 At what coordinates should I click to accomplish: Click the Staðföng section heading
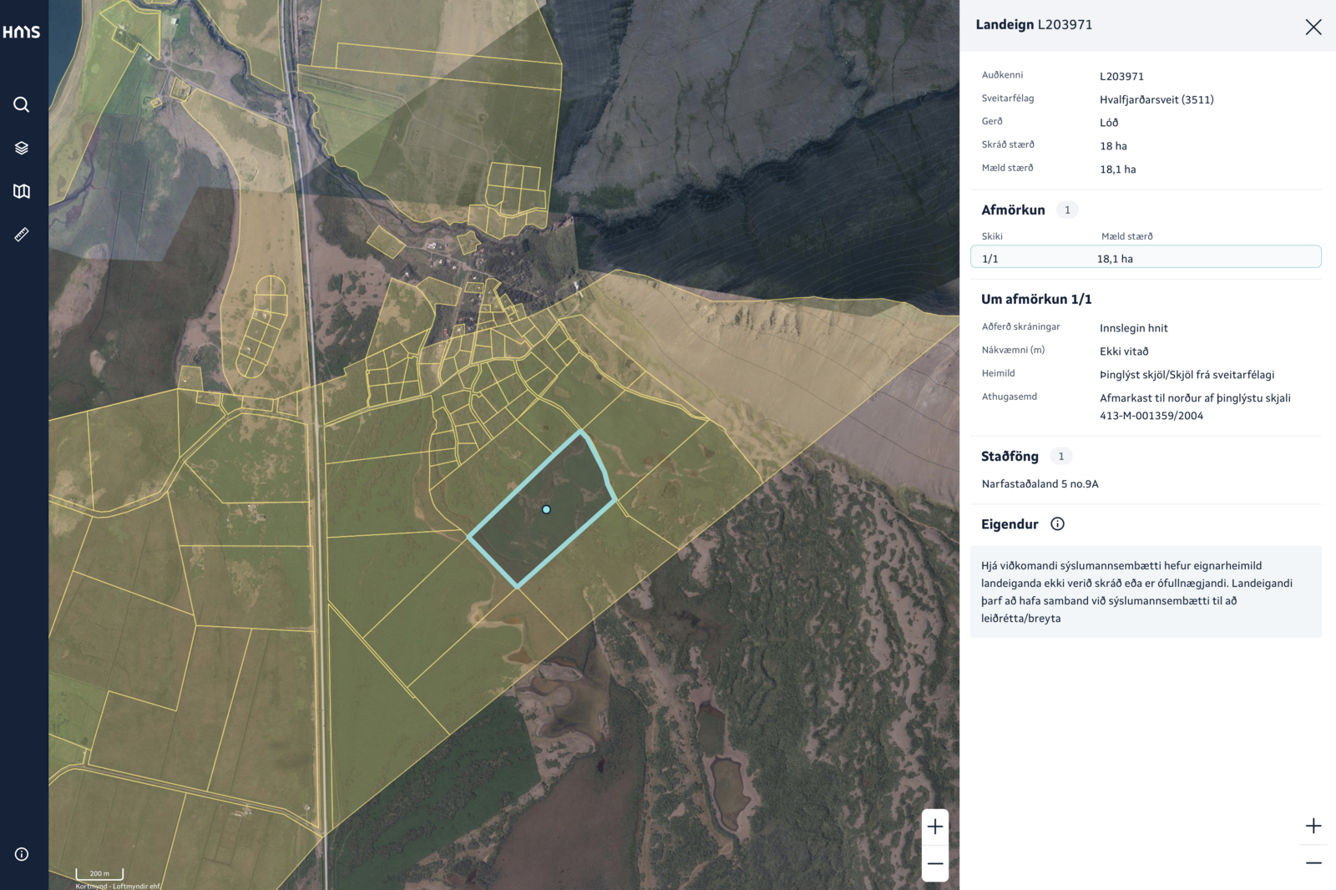(1010, 457)
